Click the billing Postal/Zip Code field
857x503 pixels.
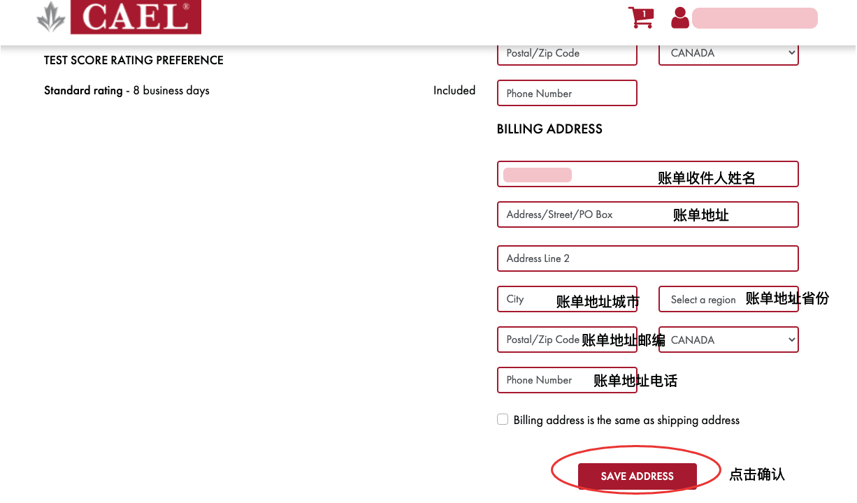[x=567, y=340]
